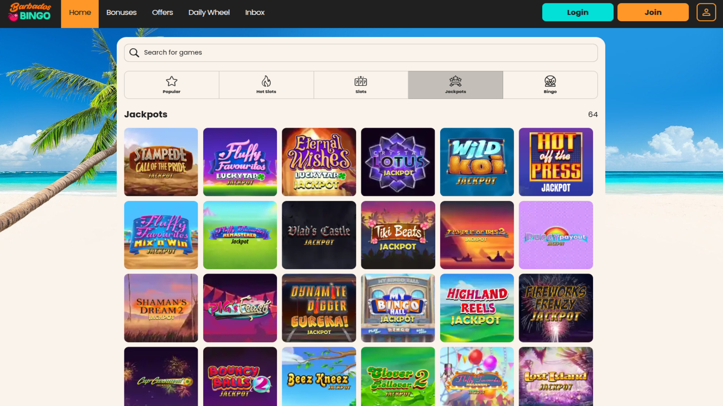Click the Slots 777 reel icon
Image resolution: width=723 pixels, height=406 pixels.
[x=360, y=80]
